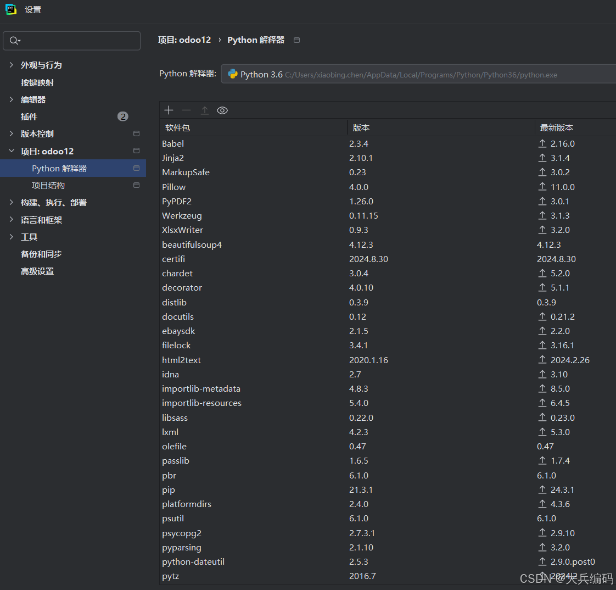Click upgrade arrow icon for chardet 5.2.0
616x590 pixels.
click(542, 273)
